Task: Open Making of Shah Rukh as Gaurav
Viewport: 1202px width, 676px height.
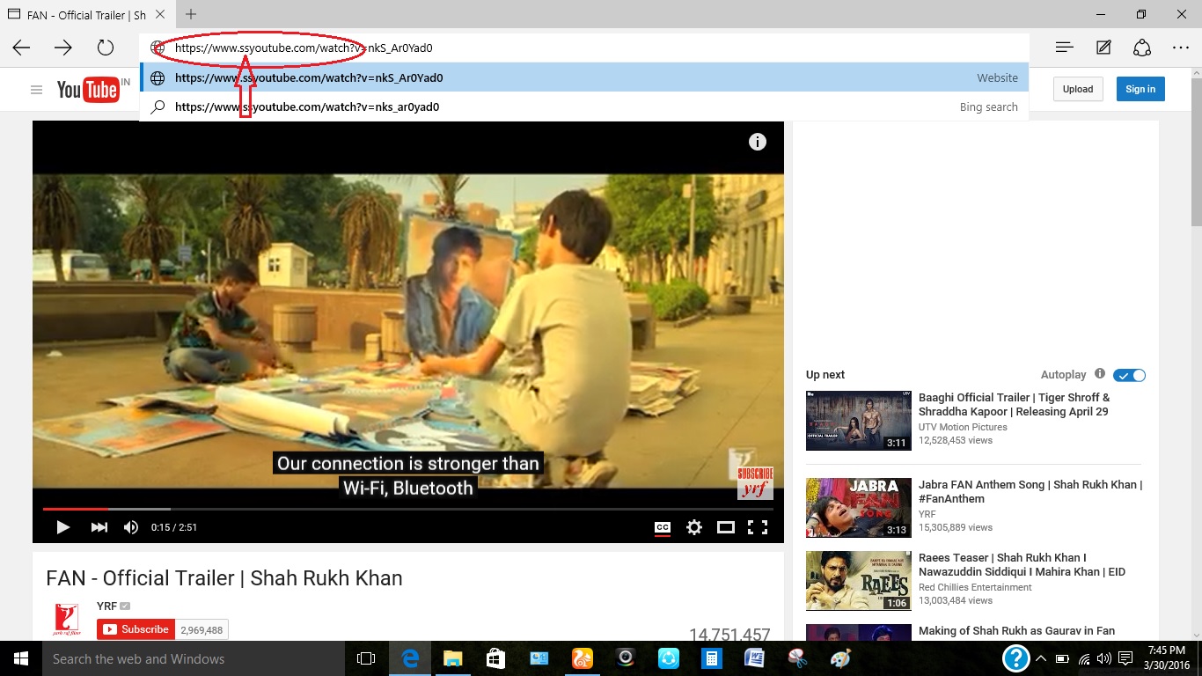Action: coord(1016,630)
